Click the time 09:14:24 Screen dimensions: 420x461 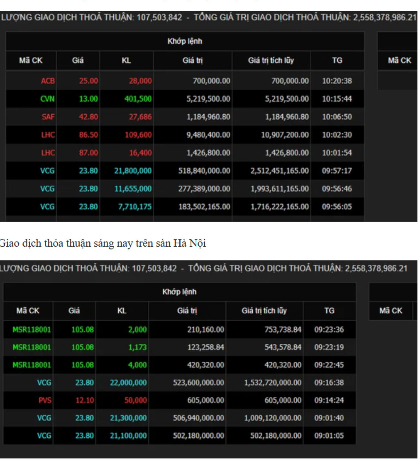[329, 400]
